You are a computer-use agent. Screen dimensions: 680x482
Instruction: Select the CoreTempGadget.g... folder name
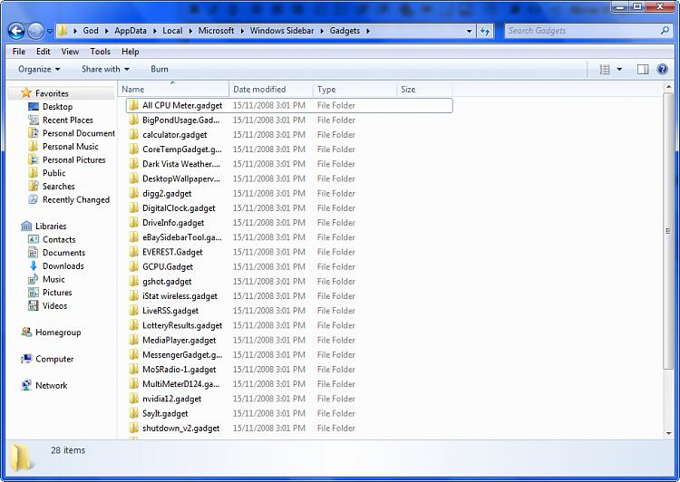[x=181, y=149]
